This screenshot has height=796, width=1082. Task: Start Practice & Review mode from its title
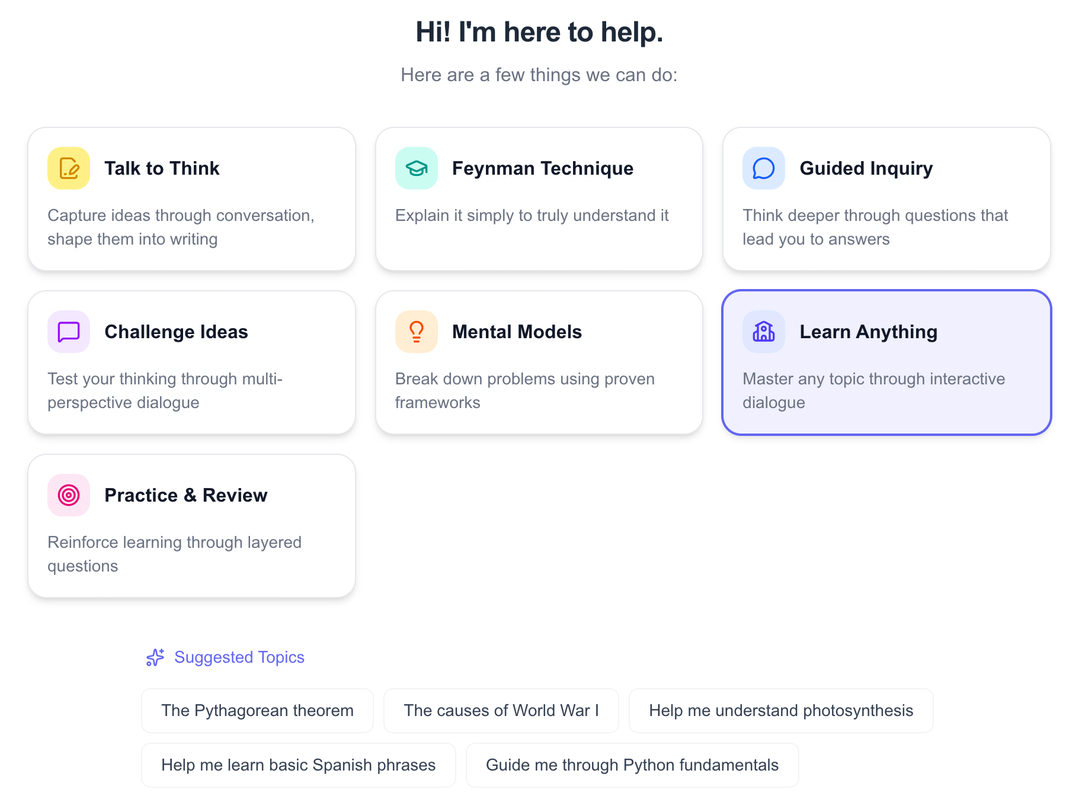click(185, 495)
